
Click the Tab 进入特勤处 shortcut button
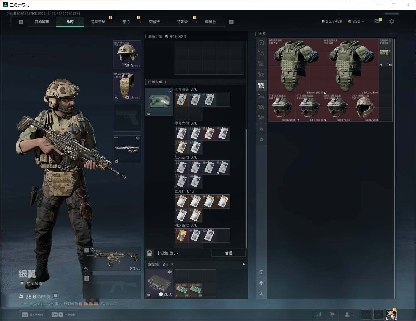(x=32, y=315)
